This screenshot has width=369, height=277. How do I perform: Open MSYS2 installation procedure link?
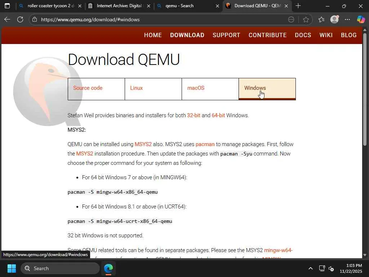pos(84,154)
